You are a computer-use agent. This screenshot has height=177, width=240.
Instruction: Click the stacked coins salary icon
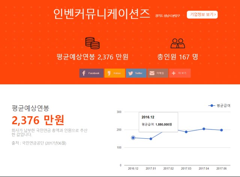tap(92, 43)
